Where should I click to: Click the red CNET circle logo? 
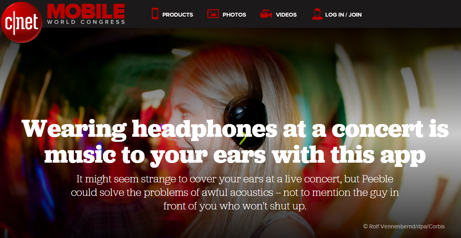pos(21,22)
